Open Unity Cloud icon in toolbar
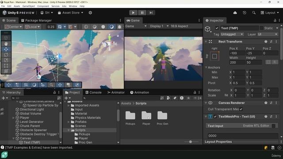The image size is (283, 159). [x=235, y=13]
